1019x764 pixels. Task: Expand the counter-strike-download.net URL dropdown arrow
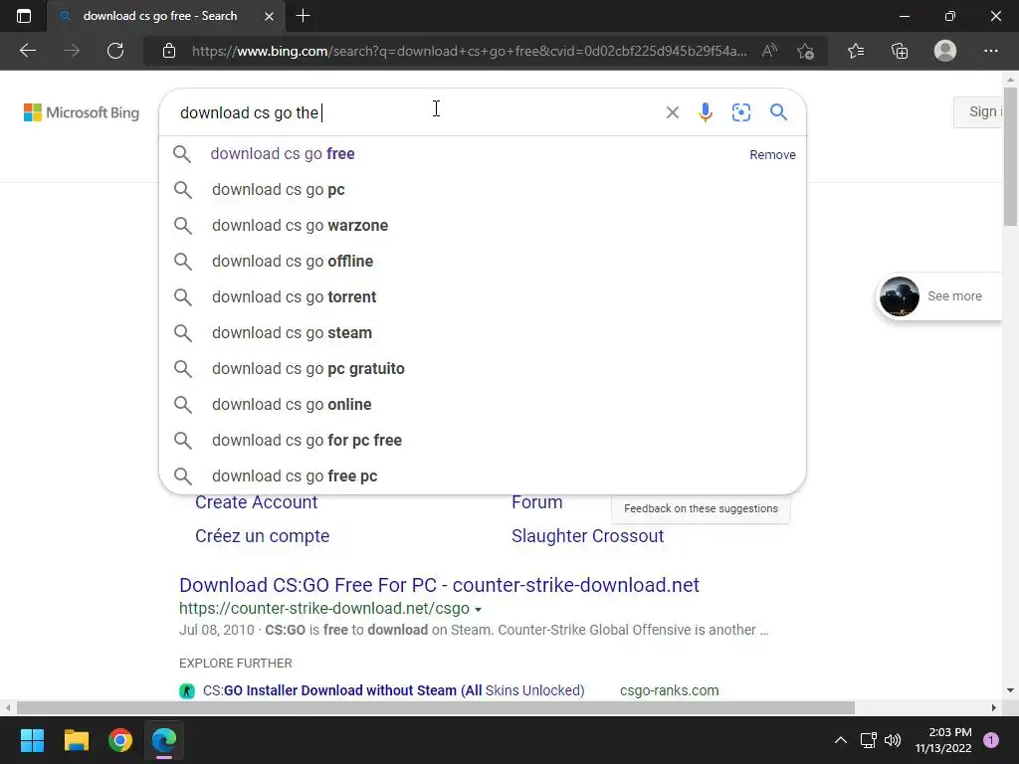(479, 610)
